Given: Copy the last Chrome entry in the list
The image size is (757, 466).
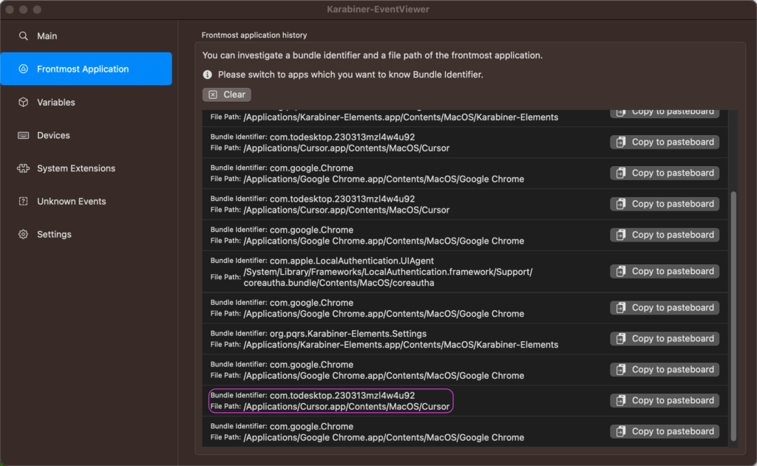Looking at the screenshot, I should pos(665,431).
